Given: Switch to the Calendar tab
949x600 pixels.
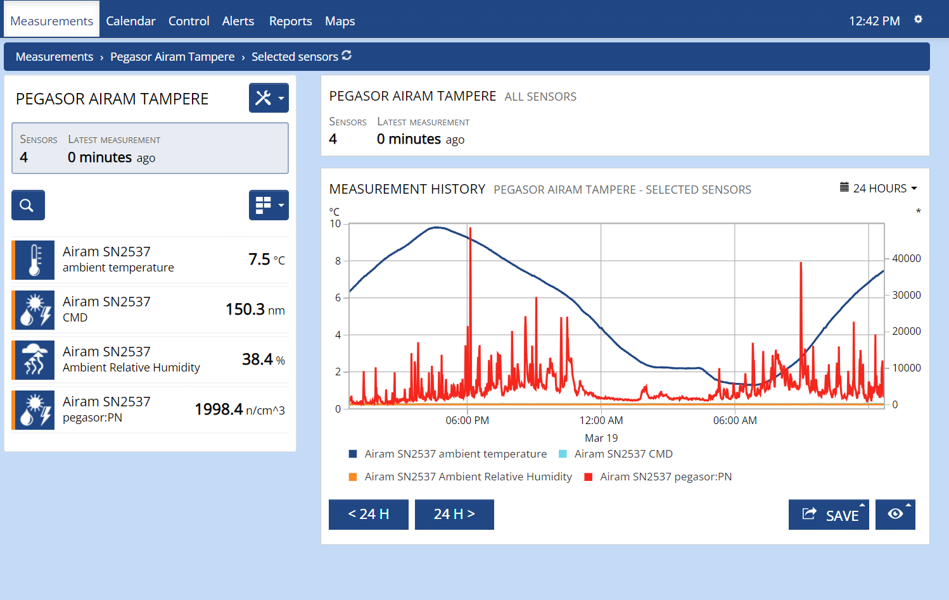Looking at the screenshot, I should pos(131,21).
